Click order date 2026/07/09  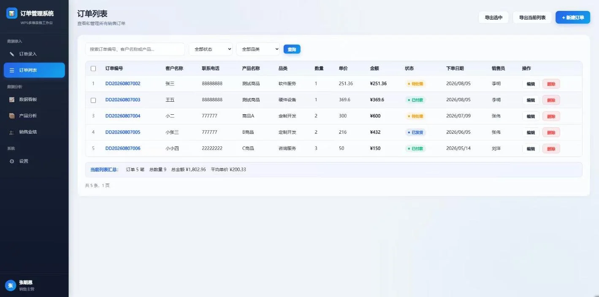(x=458, y=116)
